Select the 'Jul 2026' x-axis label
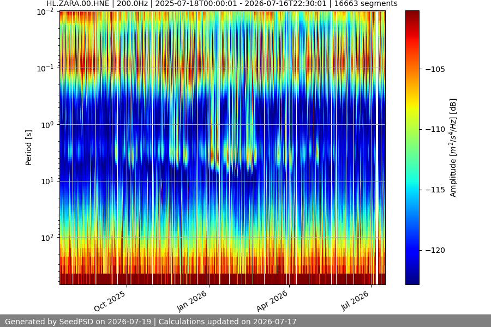The height and width of the screenshot is (327, 491). (355, 301)
